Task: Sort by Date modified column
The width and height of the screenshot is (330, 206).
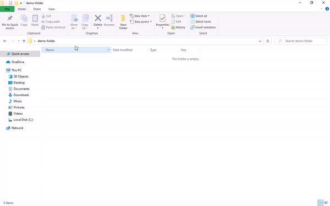Action: [x=130, y=50]
